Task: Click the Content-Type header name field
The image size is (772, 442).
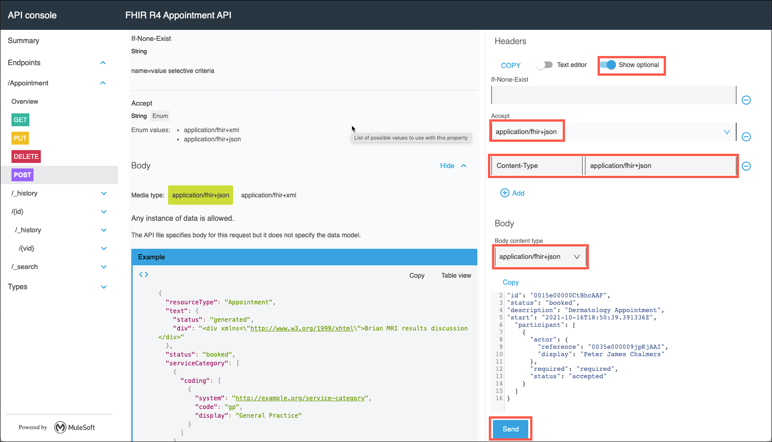Action: tap(537, 166)
